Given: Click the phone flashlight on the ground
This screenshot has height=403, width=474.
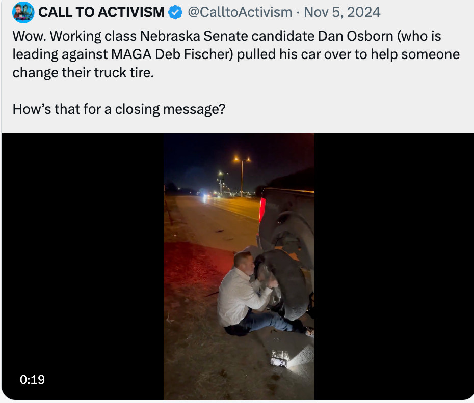Looking at the screenshot, I should 280,359.
